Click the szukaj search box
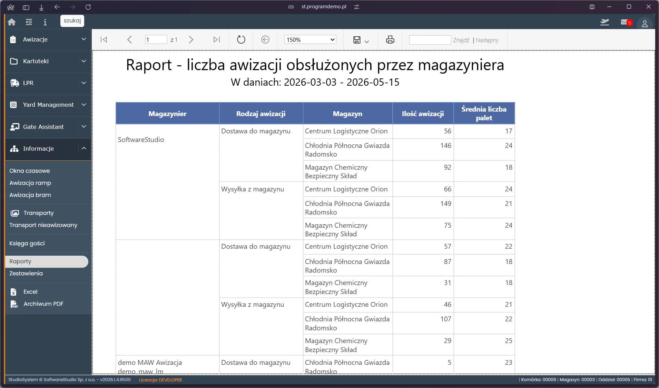Image resolution: width=659 pixels, height=388 pixels. (x=72, y=21)
